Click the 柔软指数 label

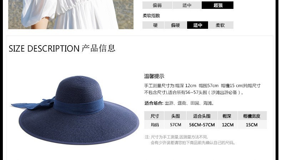151,16
